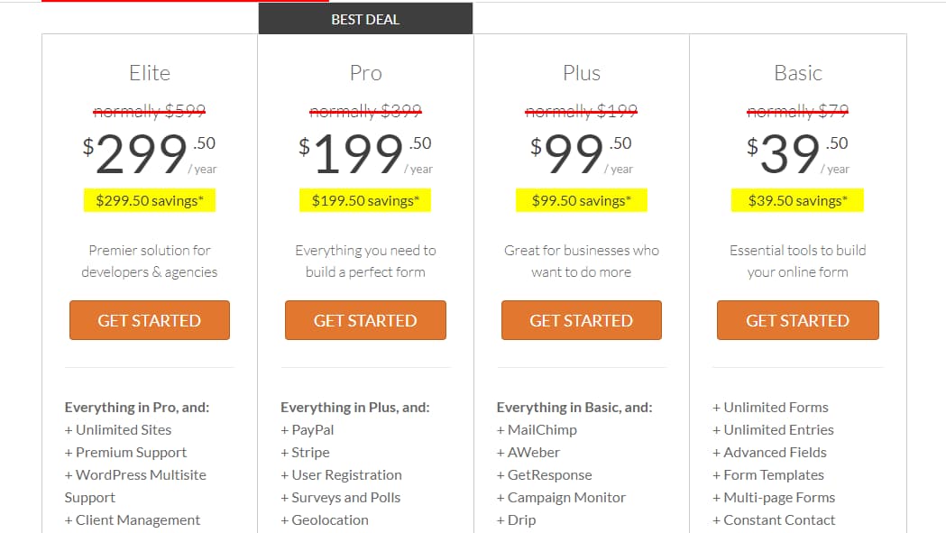Viewport: 946px width, 533px height.
Task: Click the PayPal feature under Pro
Action: [x=307, y=429]
